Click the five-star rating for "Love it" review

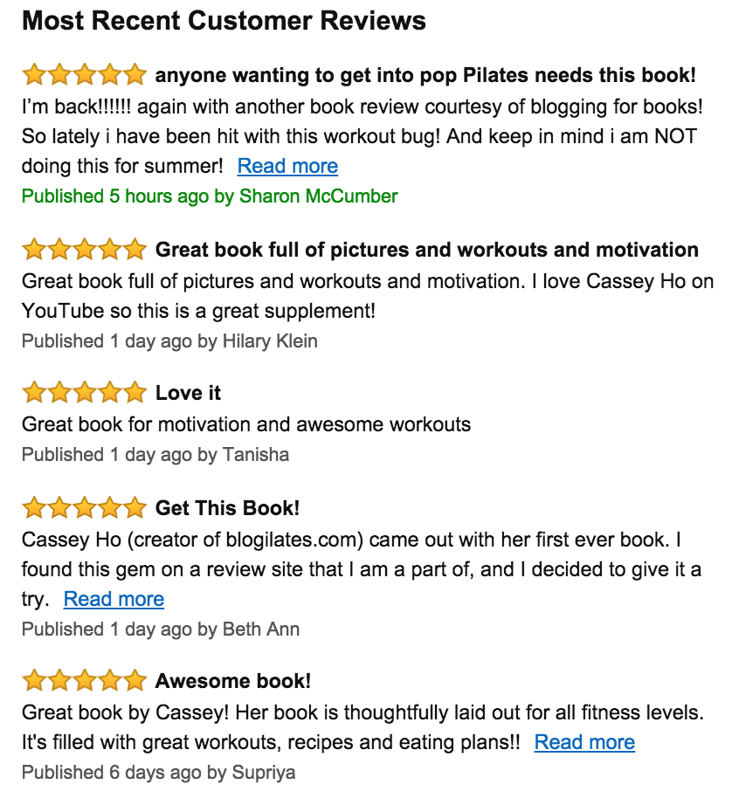pos(84,393)
